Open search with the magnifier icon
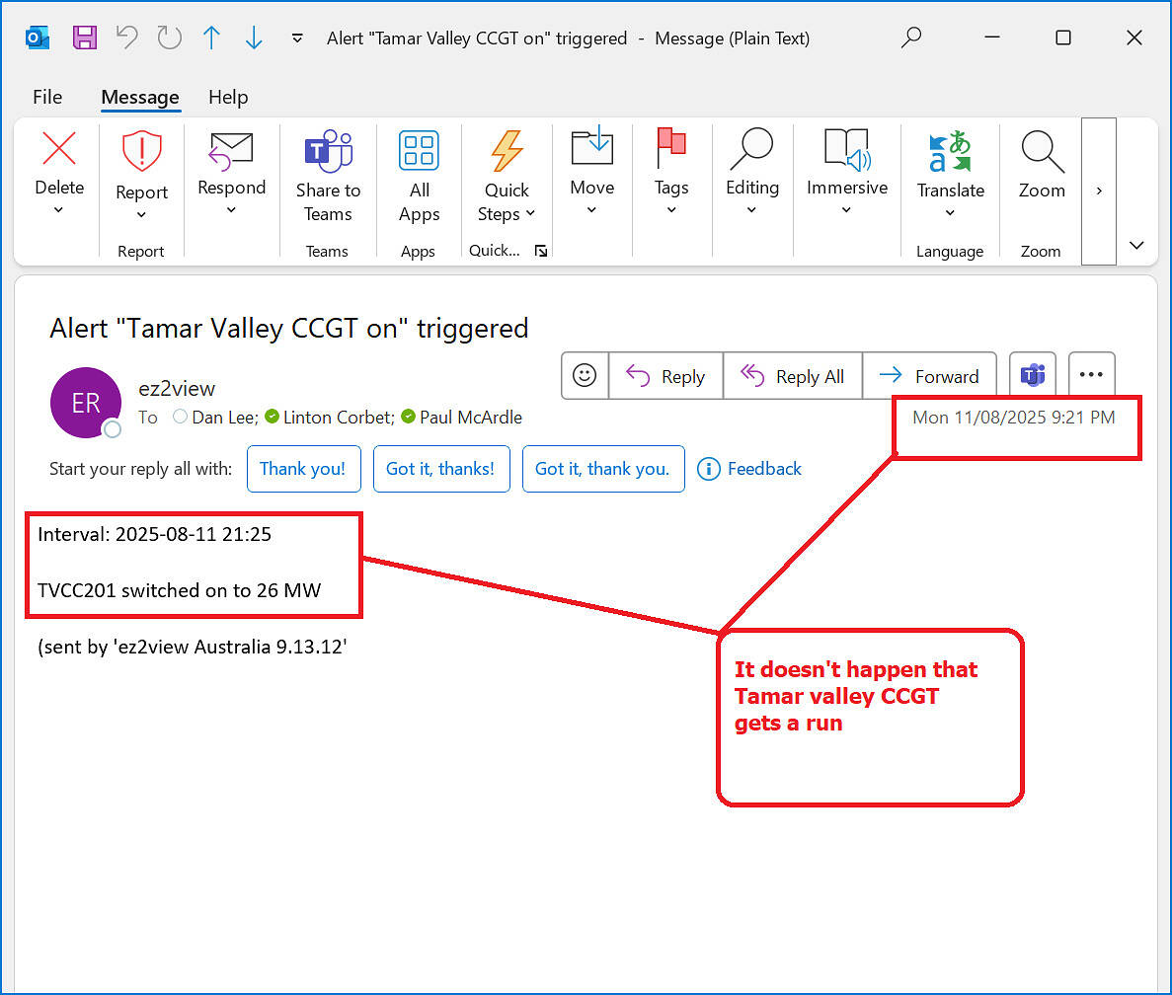The height and width of the screenshot is (995, 1172). (911, 38)
